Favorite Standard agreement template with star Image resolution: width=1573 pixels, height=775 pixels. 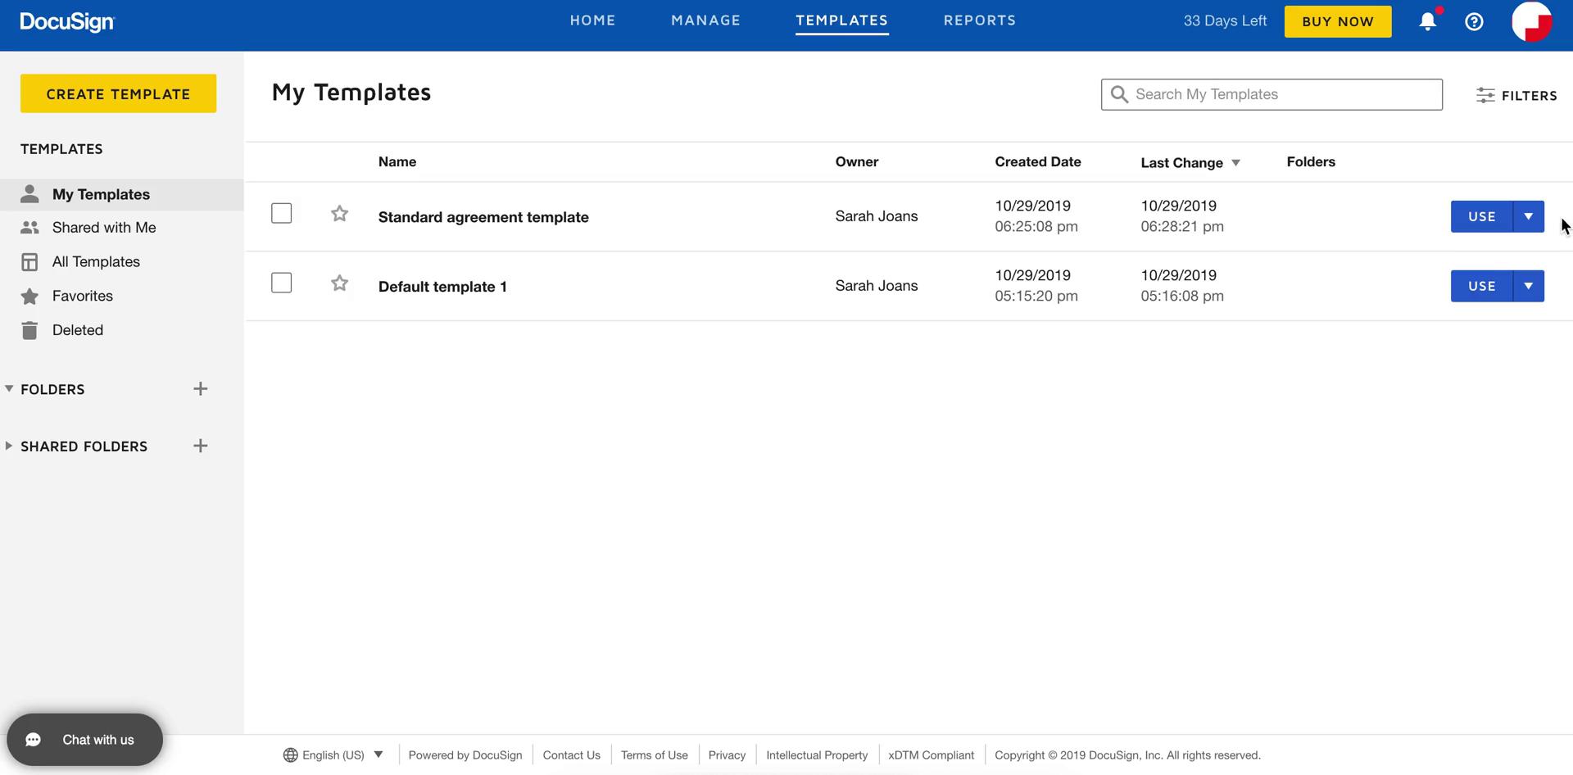[339, 214]
